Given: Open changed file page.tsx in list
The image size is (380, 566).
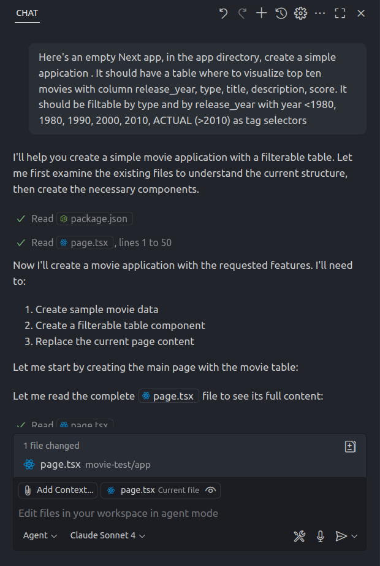Looking at the screenshot, I should (60, 464).
